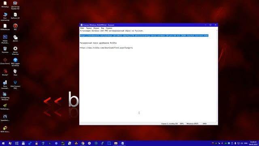Select the Корзина recycle bin icon
Screen dimensions: 259x146
[5, 49]
